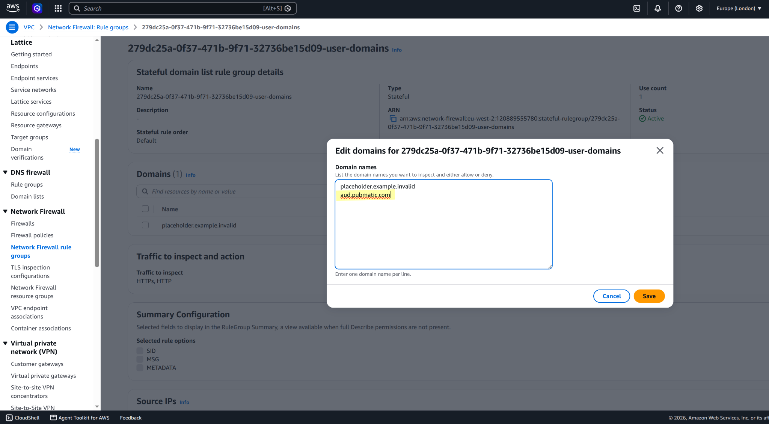Open DNS firewall Rule groups
The width and height of the screenshot is (769, 424).
tap(27, 184)
